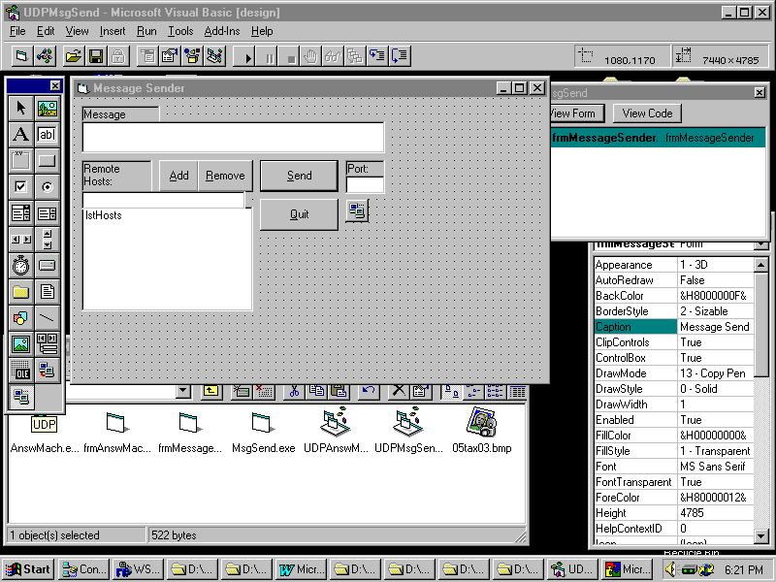Select the Timer control in toolbox
The width and height of the screenshot is (776, 582).
point(20,265)
